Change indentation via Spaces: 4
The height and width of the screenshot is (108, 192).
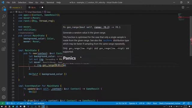coord(133,103)
